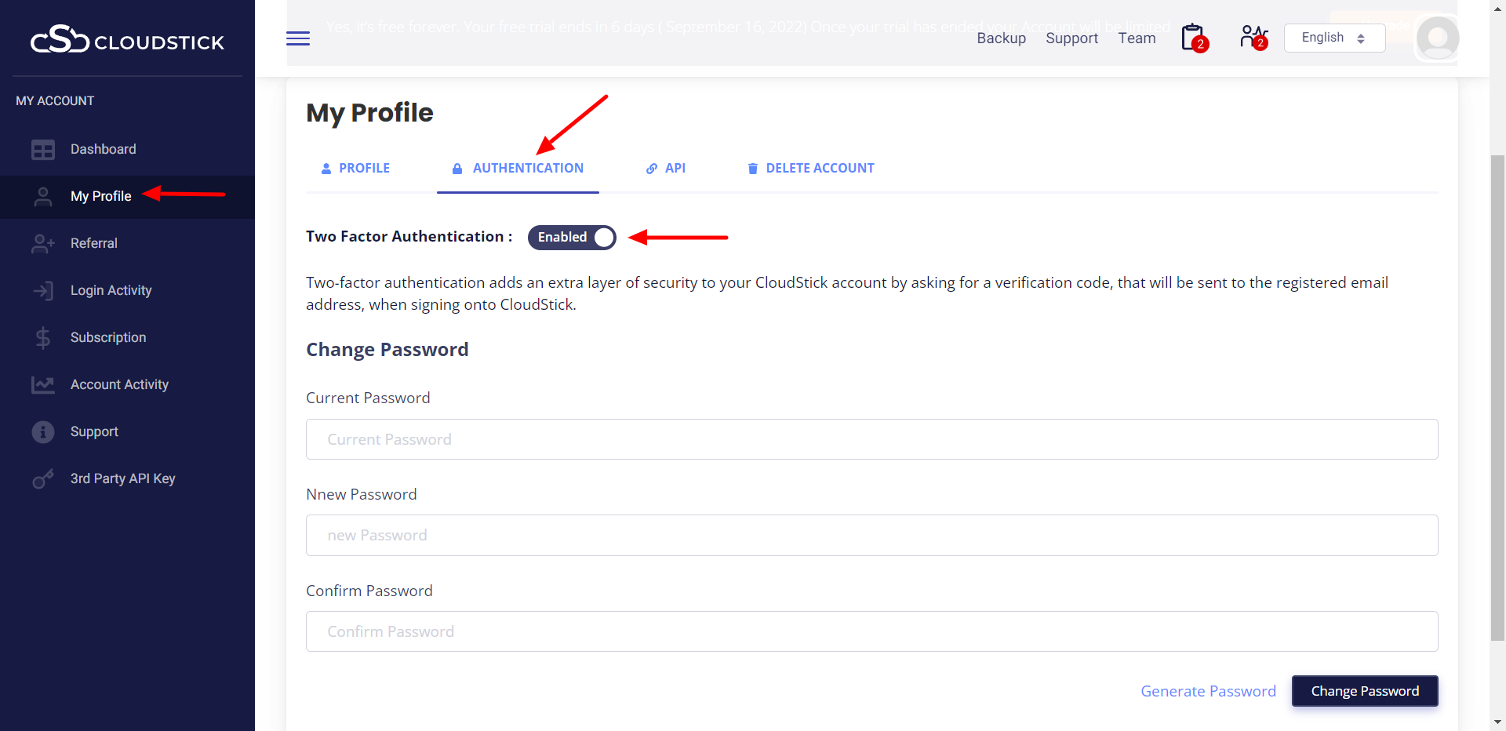Expand the English language dropdown
Screen dimensions: 1506x731
point(1334,38)
